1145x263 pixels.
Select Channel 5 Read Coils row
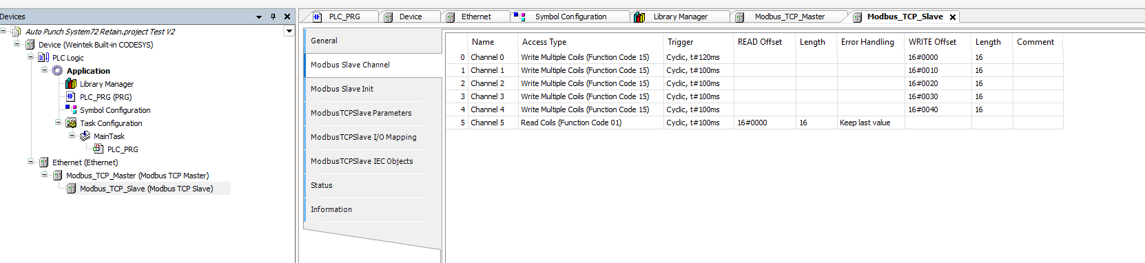(754, 123)
